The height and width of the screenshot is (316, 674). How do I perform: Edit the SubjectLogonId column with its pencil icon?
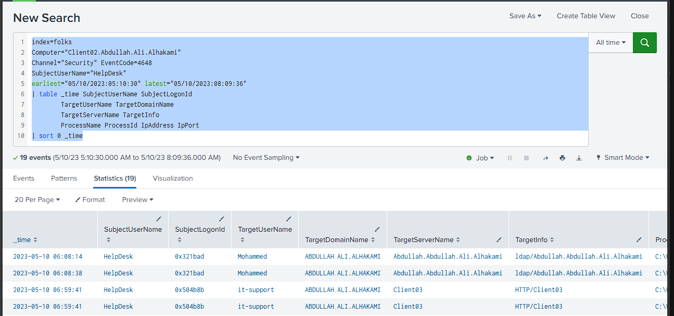point(221,219)
